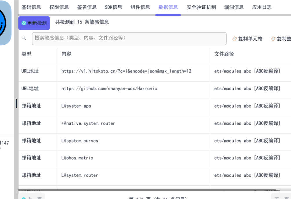This screenshot has height=199, width=291.
Task: Click the 文件路径 column header
Action: coord(224,54)
